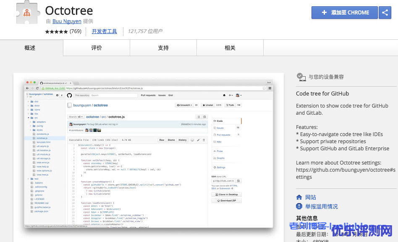Open the Branch: v2 dropdown
This screenshot has width=398, height=242.
tap(76, 117)
